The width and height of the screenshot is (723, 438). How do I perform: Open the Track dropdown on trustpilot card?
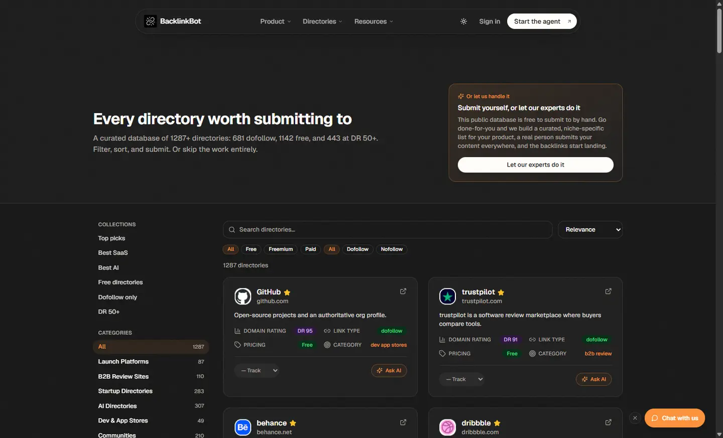(x=461, y=379)
